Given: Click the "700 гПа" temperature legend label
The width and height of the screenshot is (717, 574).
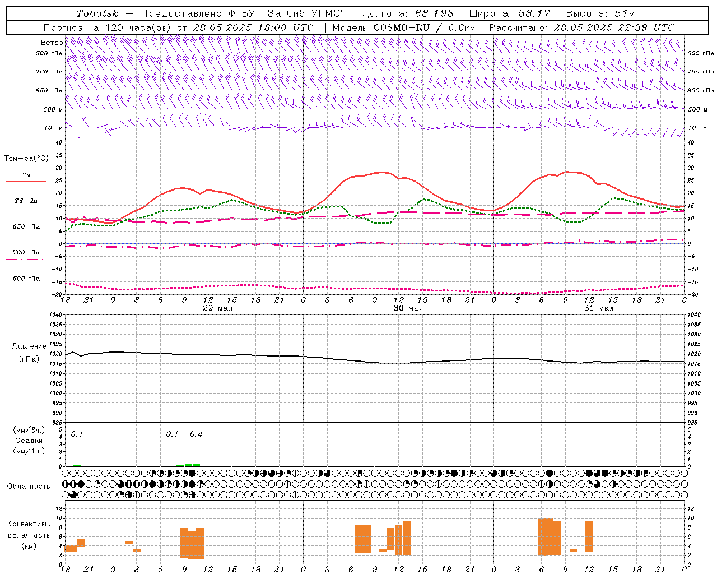Looking at the screenshot, I should click(x=26, y=252).
